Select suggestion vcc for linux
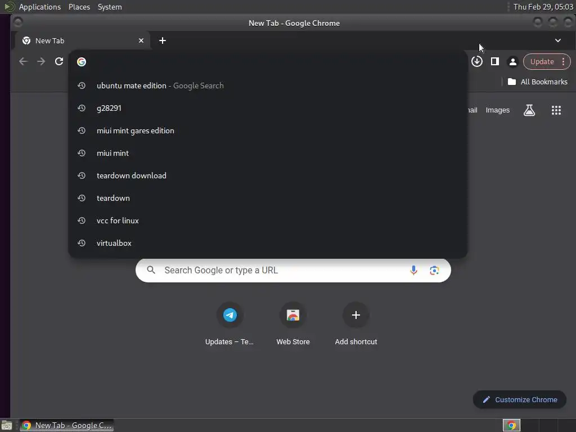 [x=268, y=220]
